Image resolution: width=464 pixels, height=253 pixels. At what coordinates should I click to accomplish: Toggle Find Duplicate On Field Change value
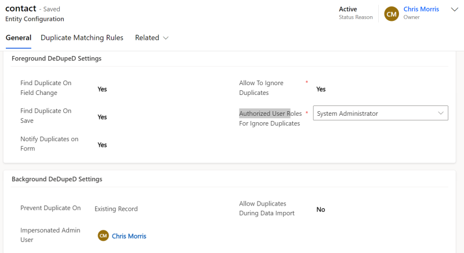pos(102,89)
